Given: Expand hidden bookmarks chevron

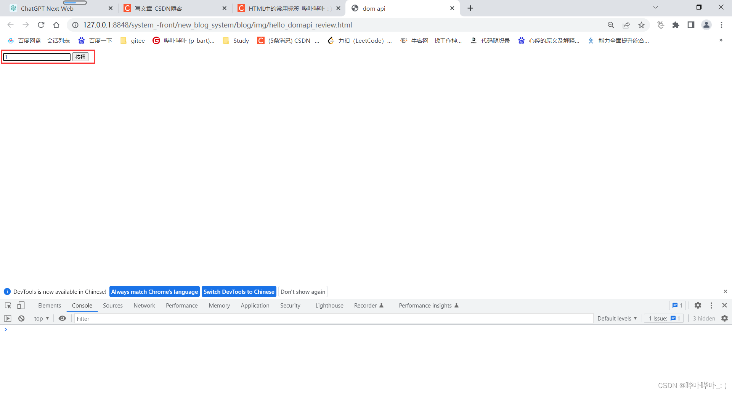Looking at the screenshot, I should pyautogui.click(x=721, y=40).
